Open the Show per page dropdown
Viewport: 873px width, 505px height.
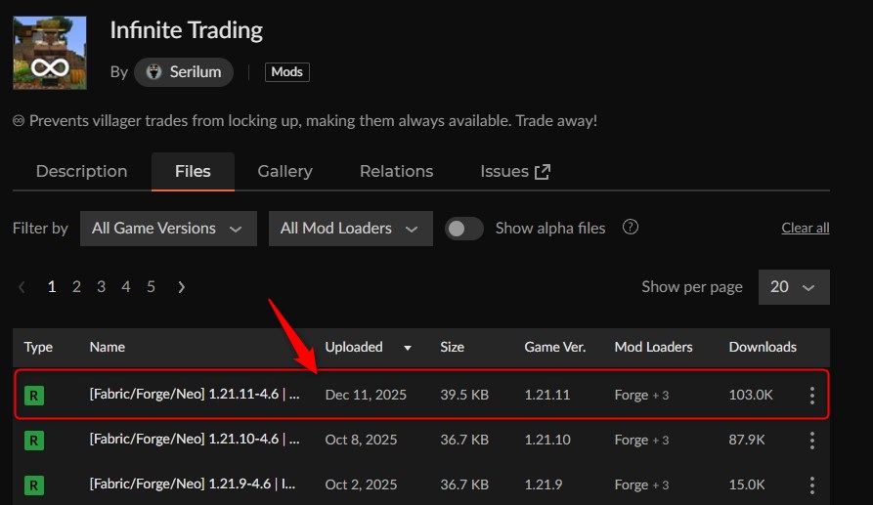click(792, 286)
